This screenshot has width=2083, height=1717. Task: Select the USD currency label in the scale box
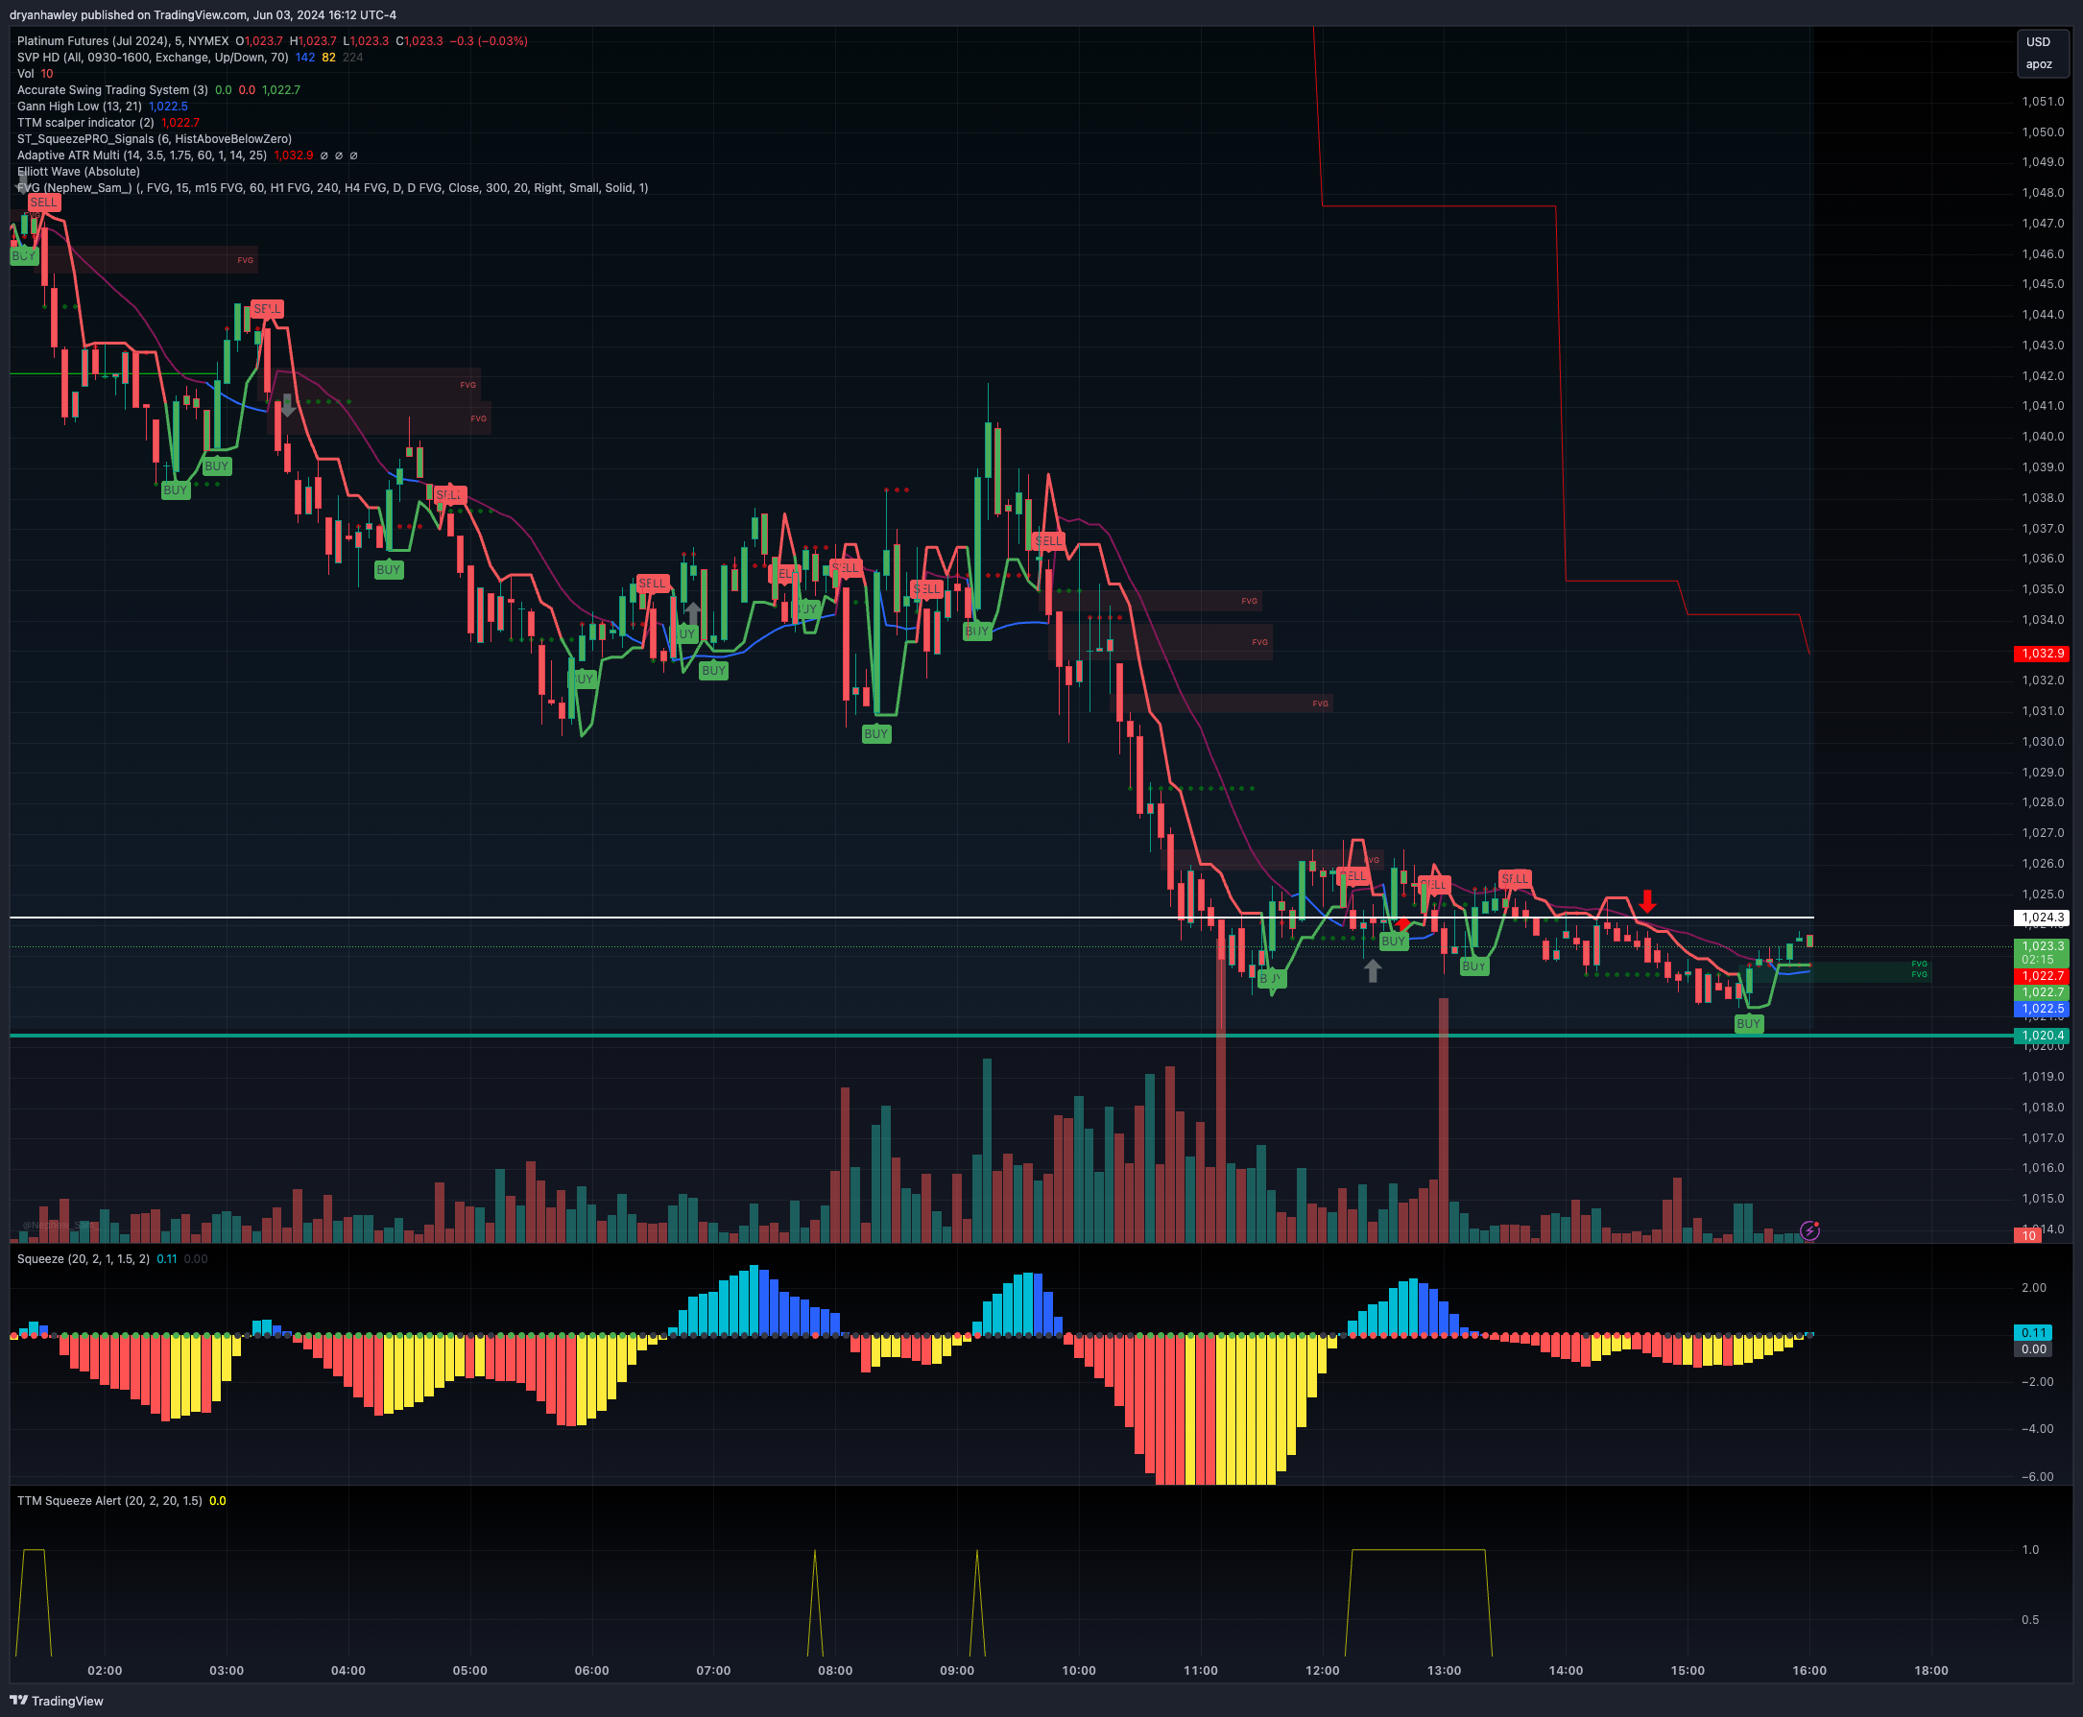(2039, 41)
